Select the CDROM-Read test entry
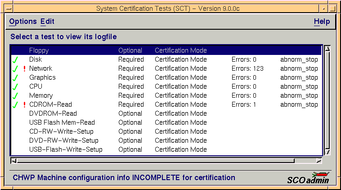This screenshot has height=190, width=341. 166,104
